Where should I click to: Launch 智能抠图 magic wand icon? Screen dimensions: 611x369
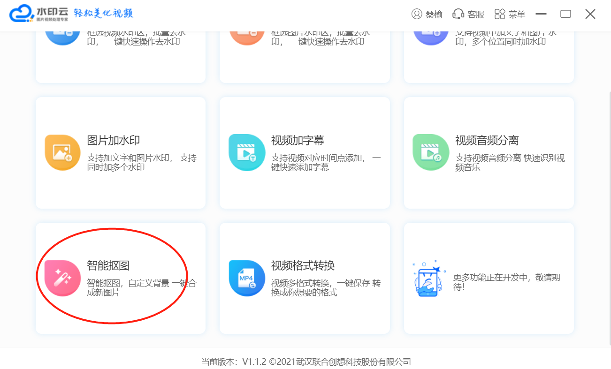(62, 278)
